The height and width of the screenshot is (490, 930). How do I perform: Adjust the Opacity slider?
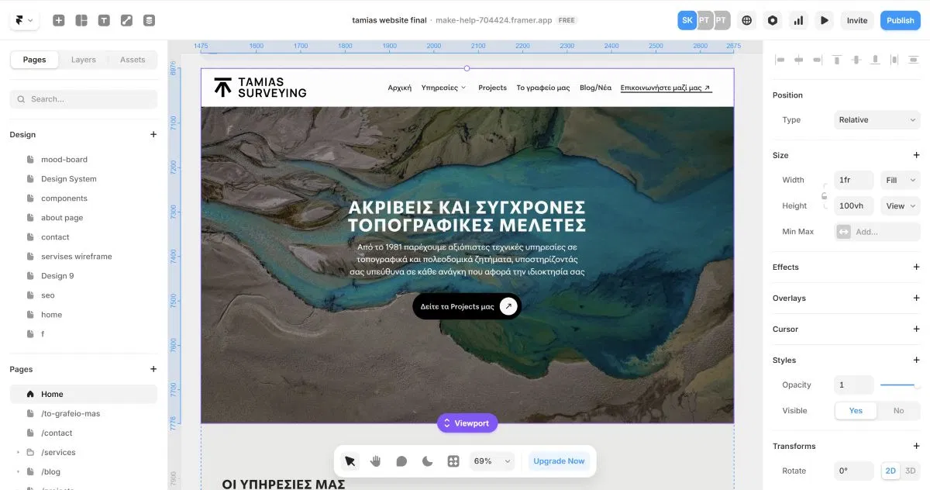[900, 385]
